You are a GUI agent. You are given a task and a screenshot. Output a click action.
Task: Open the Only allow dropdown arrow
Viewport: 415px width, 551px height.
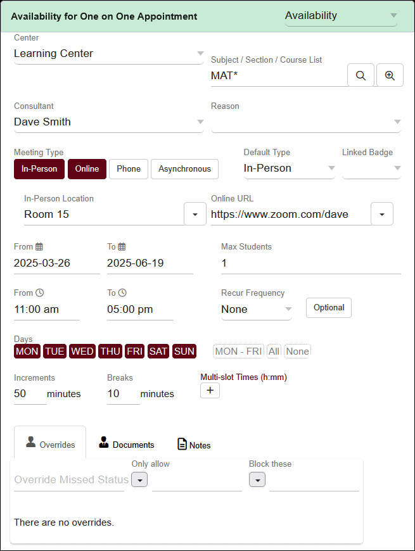click(x=139, y=480)
